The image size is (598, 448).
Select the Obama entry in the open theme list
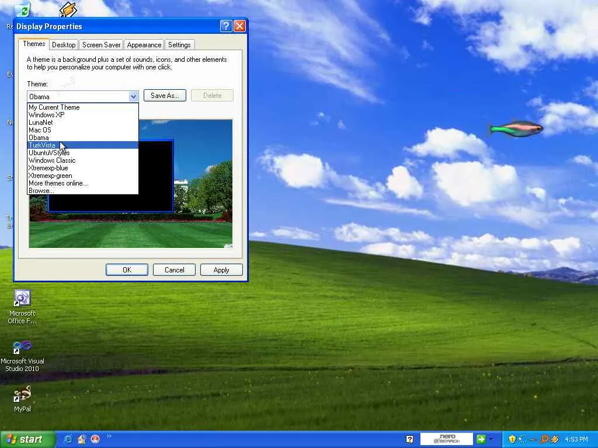click(x=83, y=138)
